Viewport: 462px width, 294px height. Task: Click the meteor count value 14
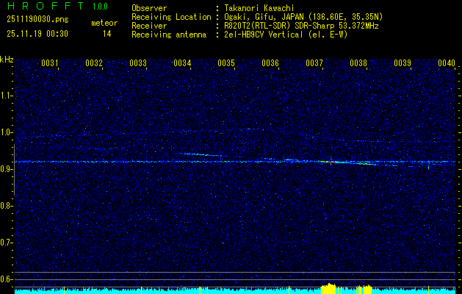click(x=107, y=34)
